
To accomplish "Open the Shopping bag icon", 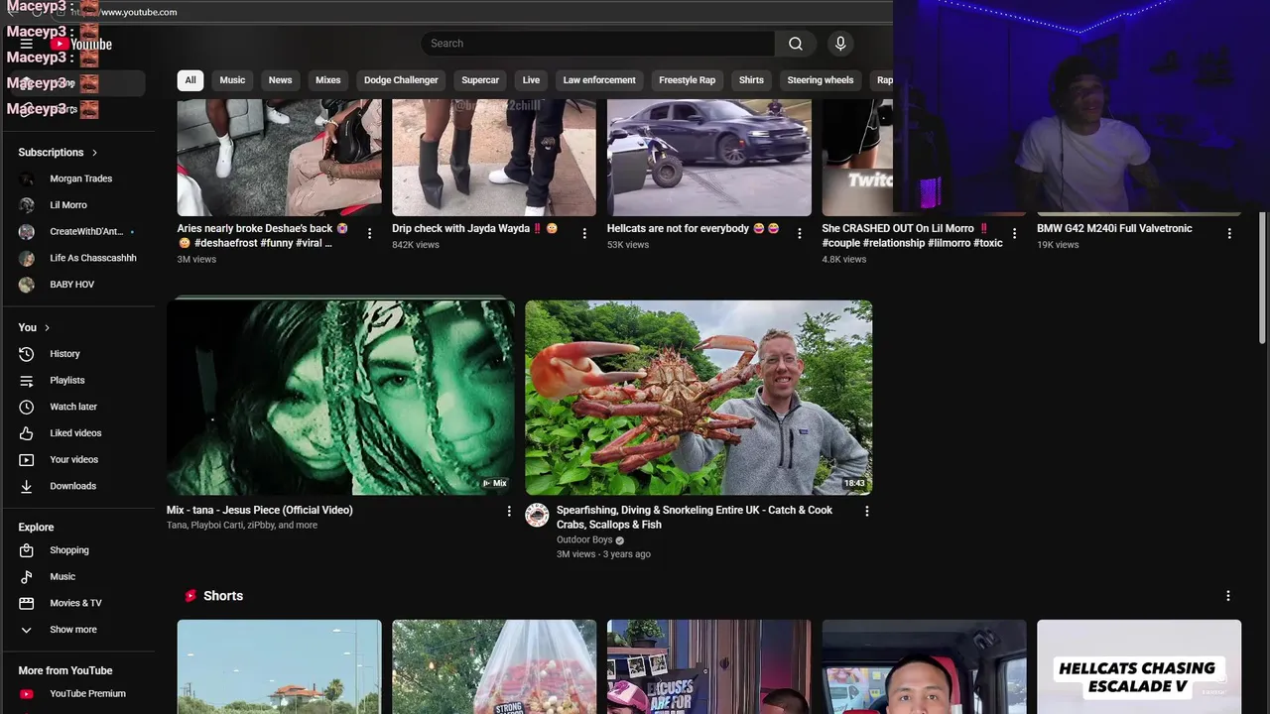I will pyautogui.click(x=27, y=550).
